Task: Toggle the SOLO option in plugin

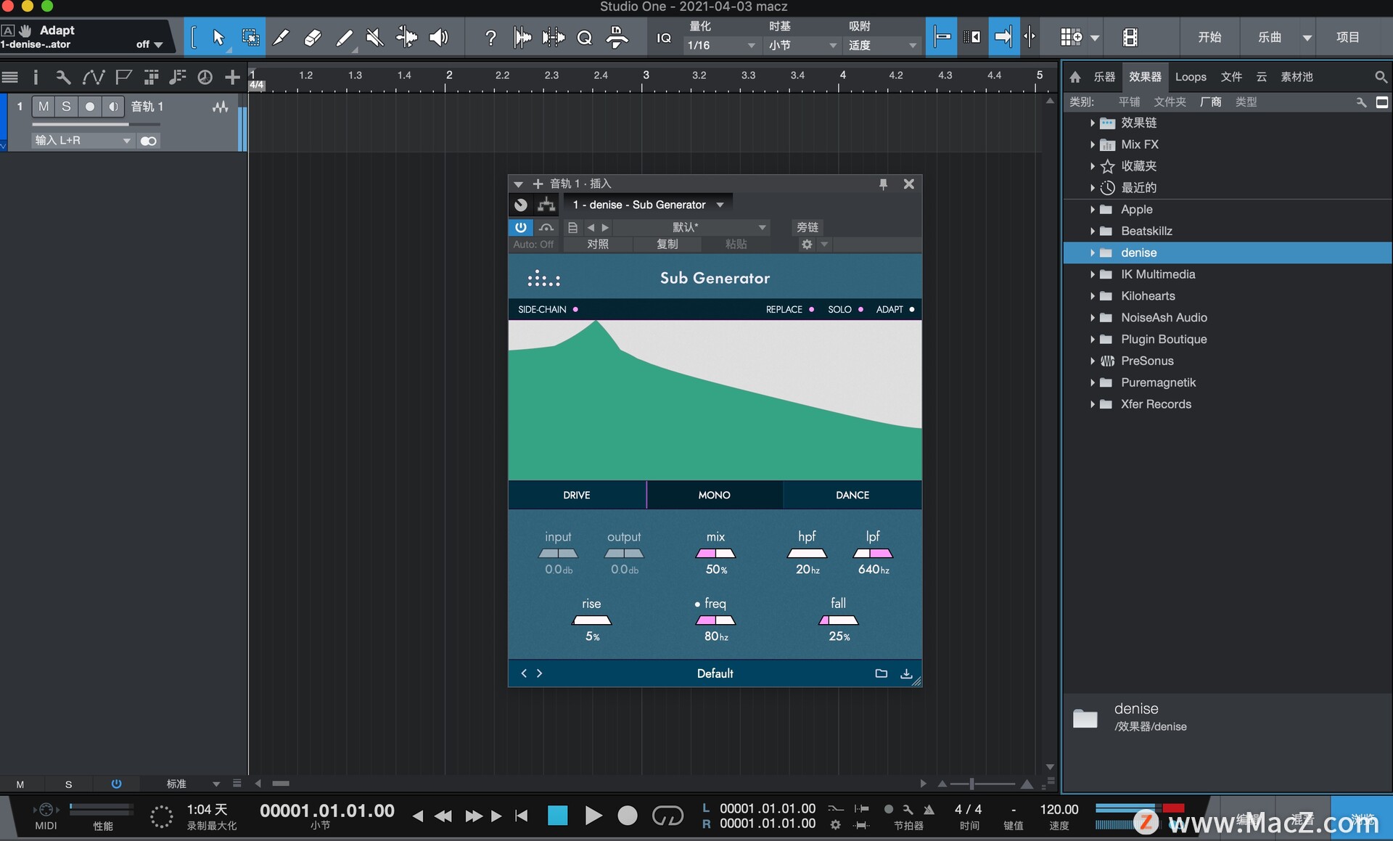Action: pos(845,309)
